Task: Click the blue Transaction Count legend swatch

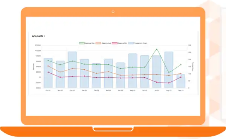Action: [x=131, y=43]
